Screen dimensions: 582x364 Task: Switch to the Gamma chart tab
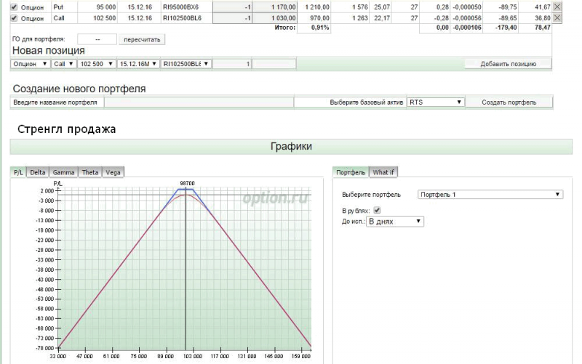tap(63, 172)
